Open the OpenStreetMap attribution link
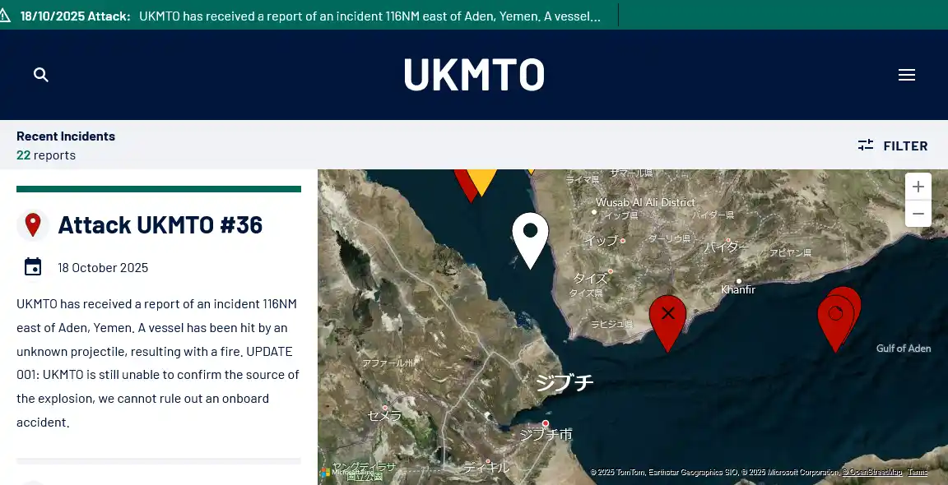948x485 pixels. tap(871, 472)
